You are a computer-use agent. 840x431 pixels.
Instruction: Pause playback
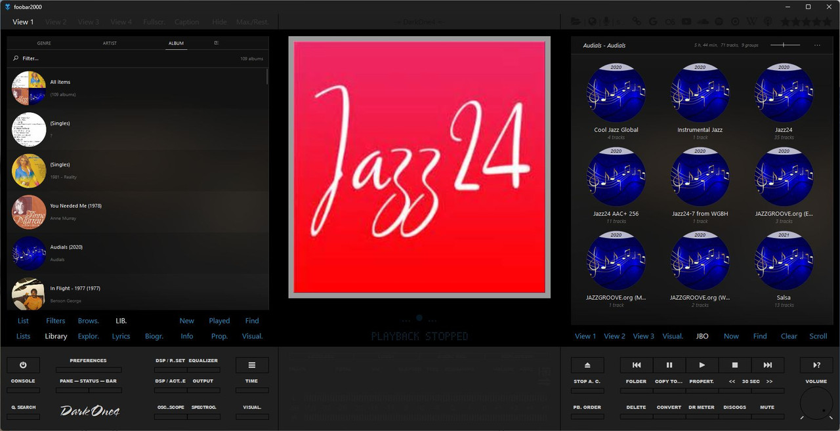pyautogui.click(x=669, y=365)
